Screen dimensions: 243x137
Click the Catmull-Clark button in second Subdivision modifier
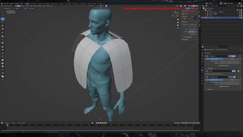(214, 80)
